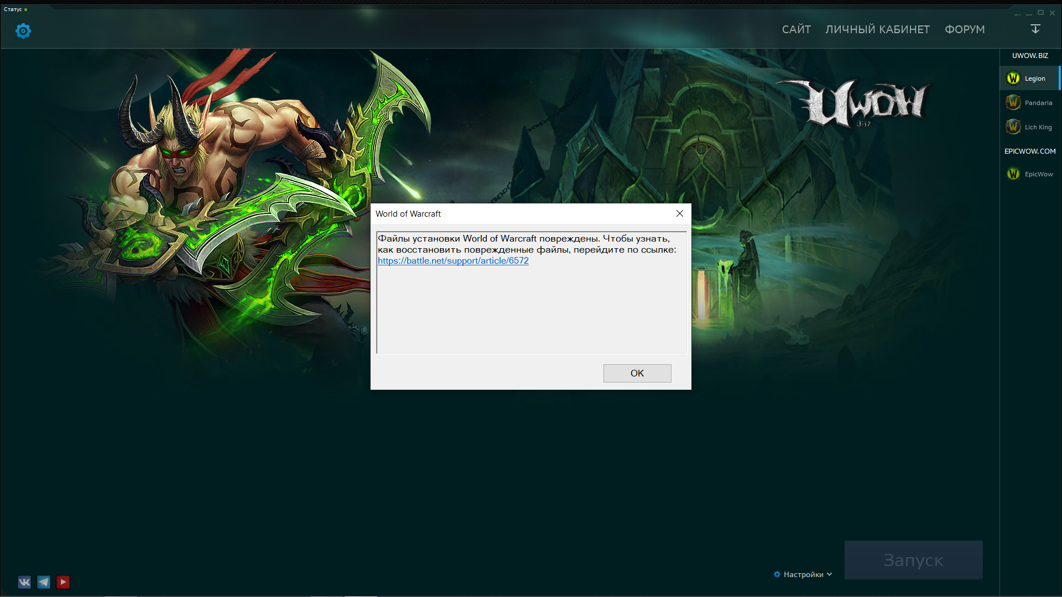Image resolution: width=1062 pixels, height=597 pixels.
Task: Click the green Статус indicator
Action: [25, 9]
